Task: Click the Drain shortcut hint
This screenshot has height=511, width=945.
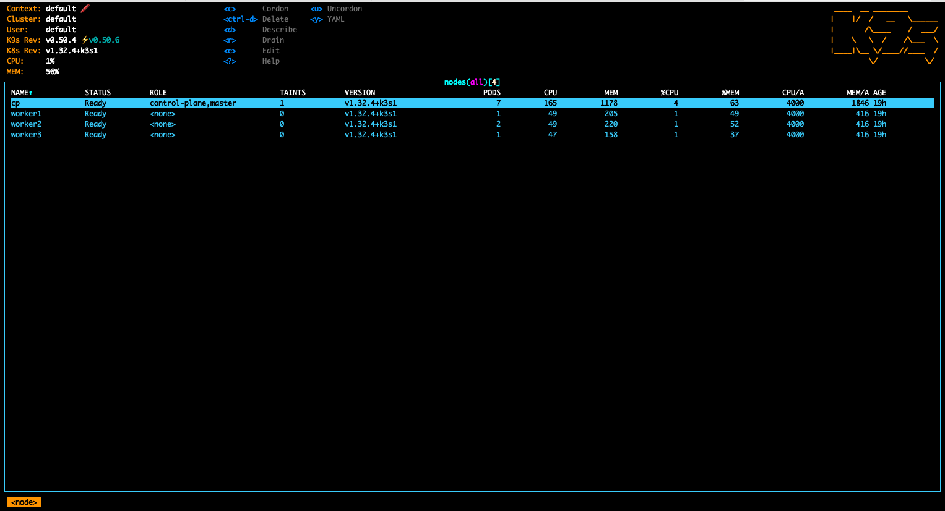Action: (273, 40)
